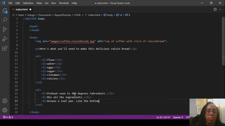
Task: Click line number 23 in gutter
Action: coord(16,101)
